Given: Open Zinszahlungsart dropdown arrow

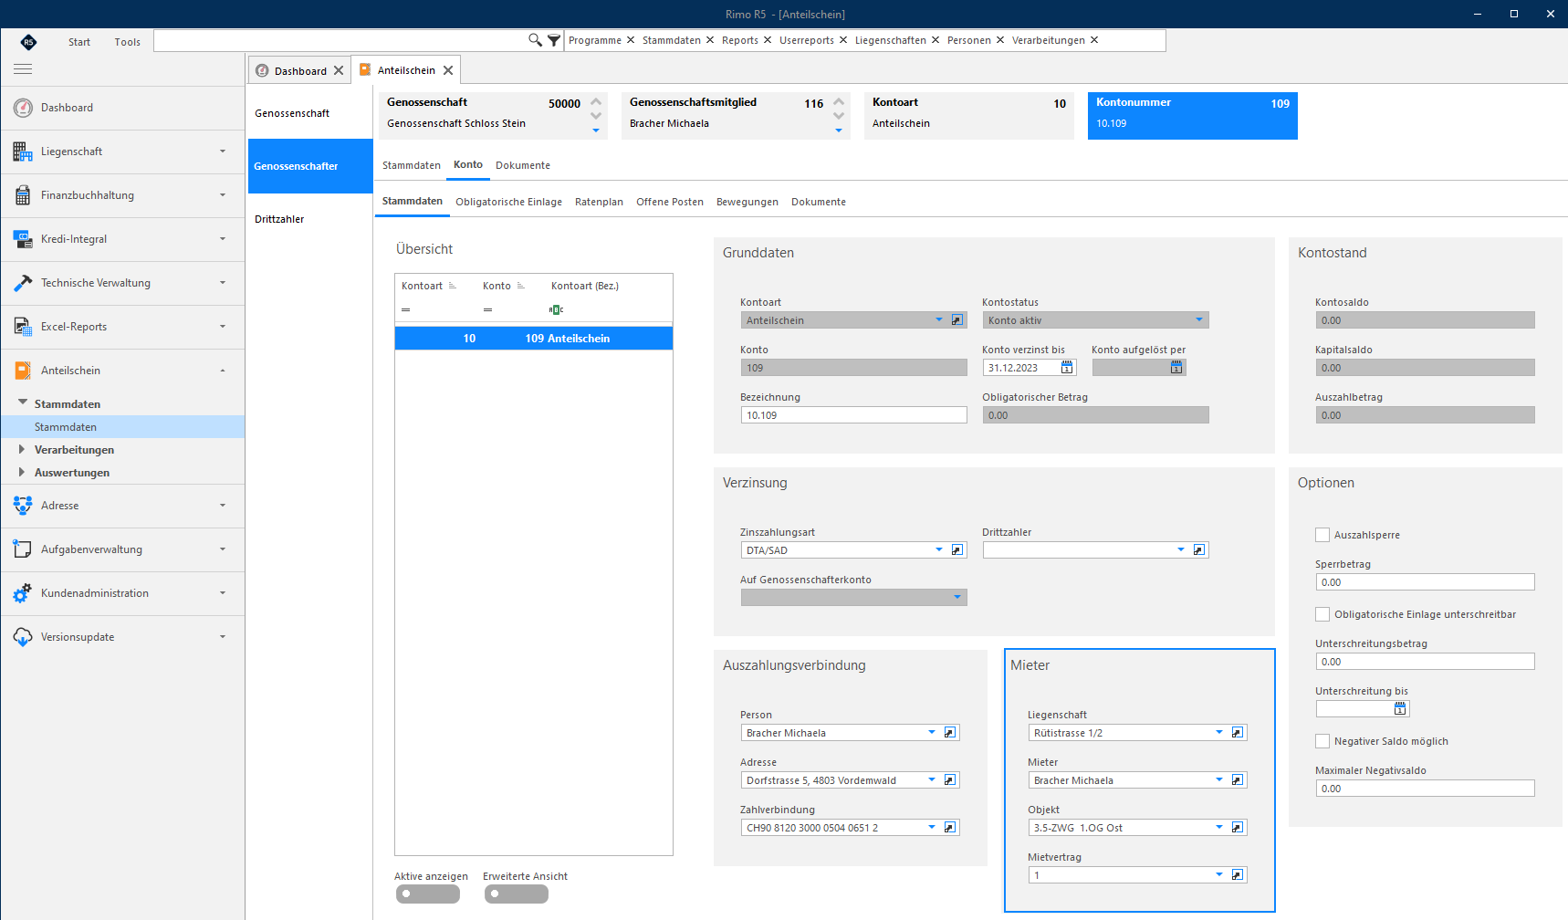Looking at the screenshot, I should pyautogui.click(x=939, y=550).
